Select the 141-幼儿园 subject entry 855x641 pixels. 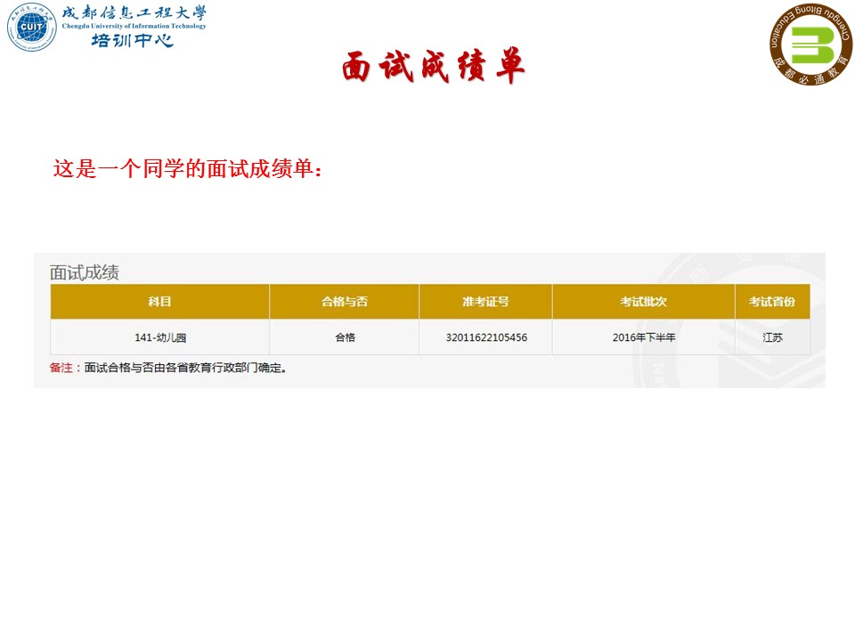(160, 337)
